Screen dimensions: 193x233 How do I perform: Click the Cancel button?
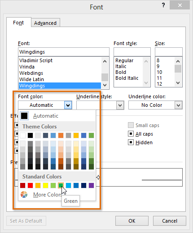170,221
